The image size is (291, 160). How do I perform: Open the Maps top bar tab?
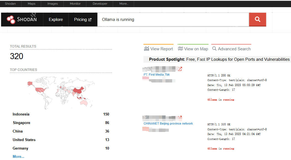pos(32,4)
